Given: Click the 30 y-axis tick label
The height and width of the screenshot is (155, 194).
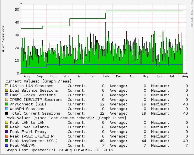Looking at the screenshot, I should tap(17, 35).
